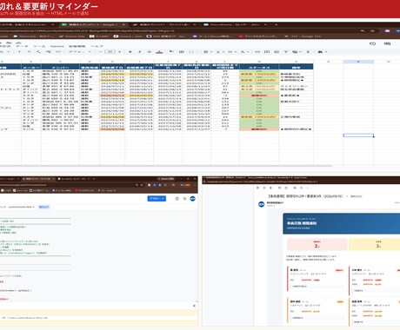
Task: Open the ツール menu in Sheets
Action: click(x=39, y=46)
